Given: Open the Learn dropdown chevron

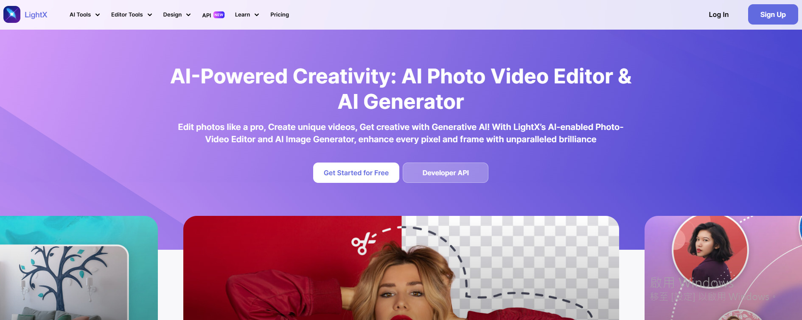Looking at the screenshot, I should coord(257,15).
